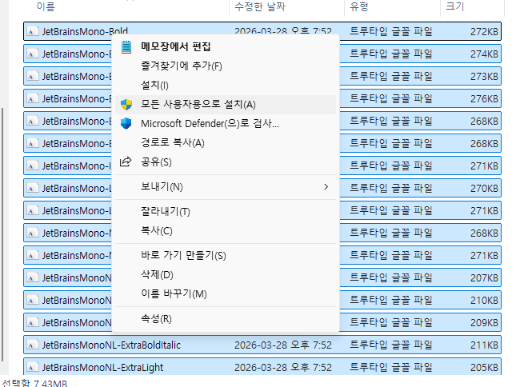
Task: Choose 메모장에서 편집 from the context menu
Action: (x=226, y=47)
